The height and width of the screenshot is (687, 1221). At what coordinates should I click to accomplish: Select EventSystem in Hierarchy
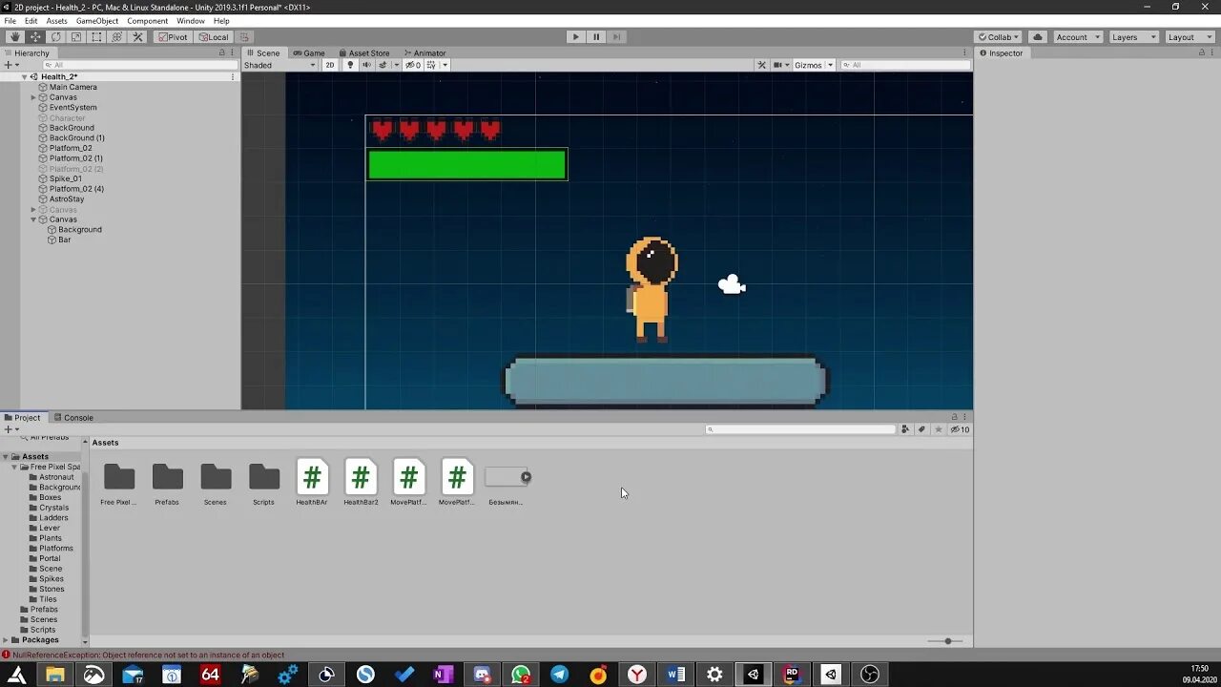pyautogui.click(x=72, y=108)
